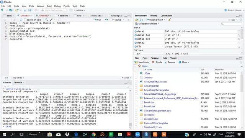Click the Environment pane scrollbar

click(x=242, y=41)
